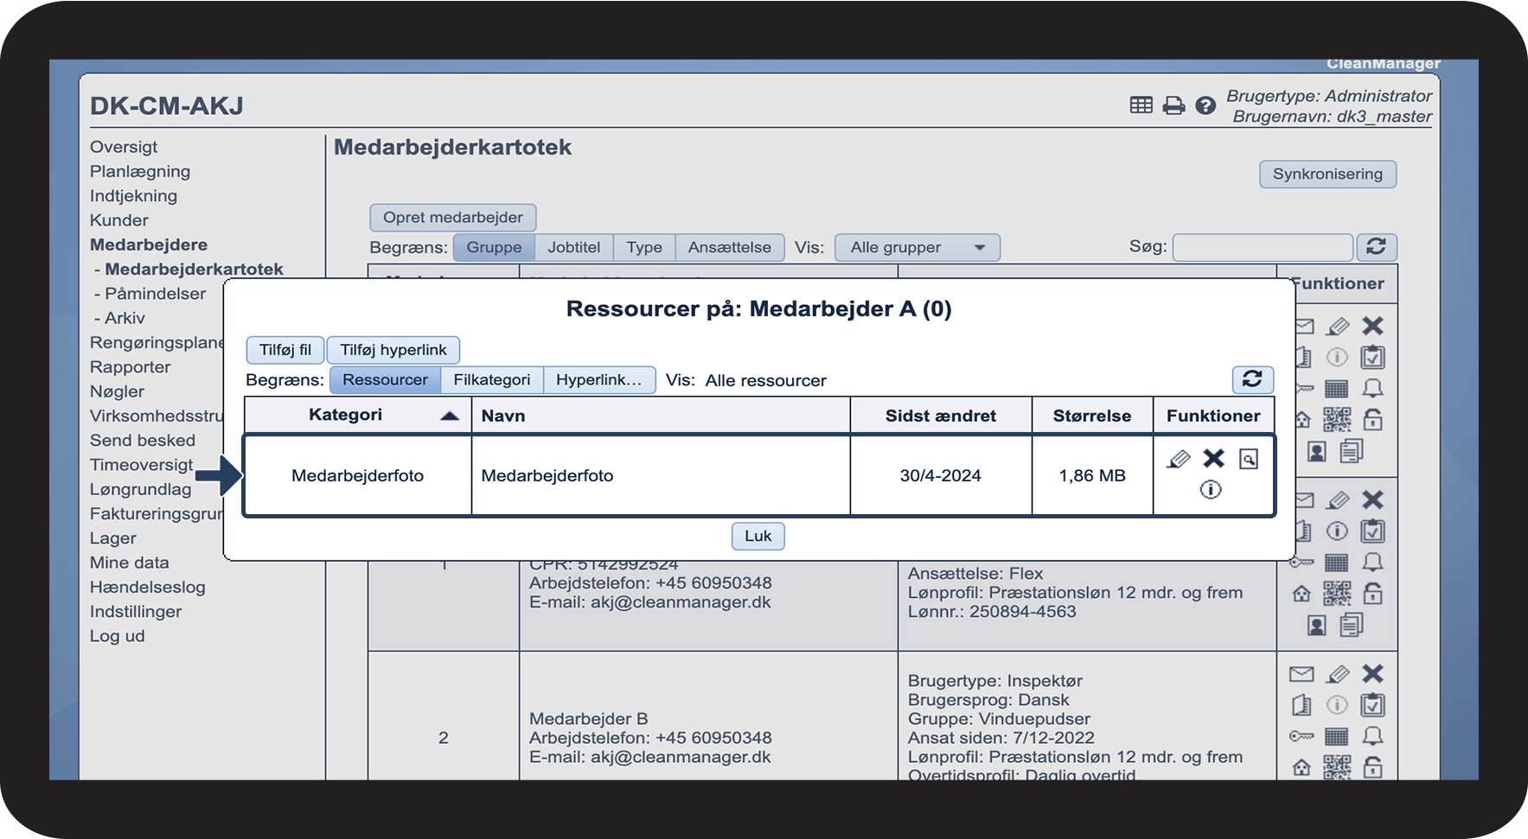This screenshot has width=1528, height=839.
Task: Close the dialog with the Luk button
Action: click(x=758, y=536)
